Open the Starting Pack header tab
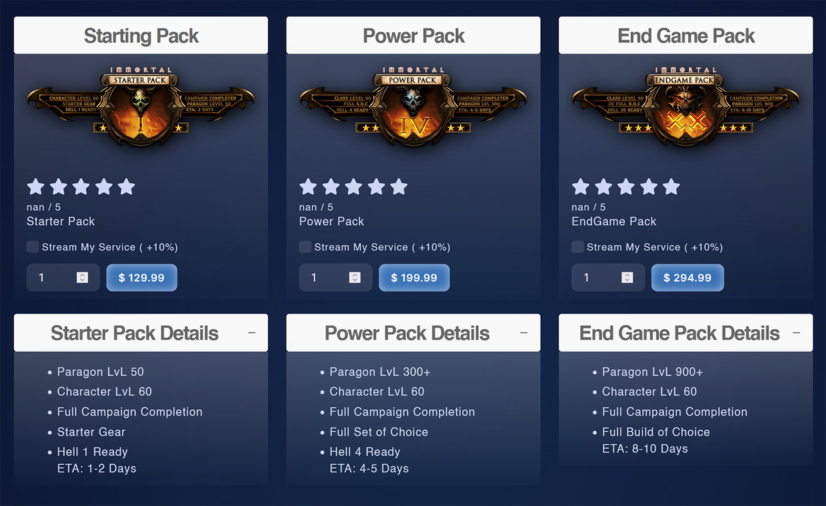The width and height of the screenshot is (826, 506). (x=141, y=35)
